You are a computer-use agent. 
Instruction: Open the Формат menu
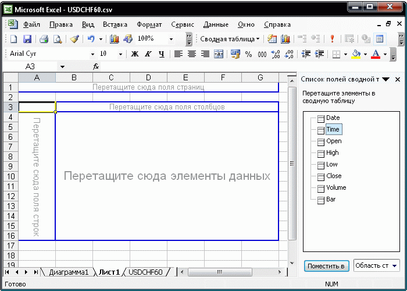click(x=149, y=24)
